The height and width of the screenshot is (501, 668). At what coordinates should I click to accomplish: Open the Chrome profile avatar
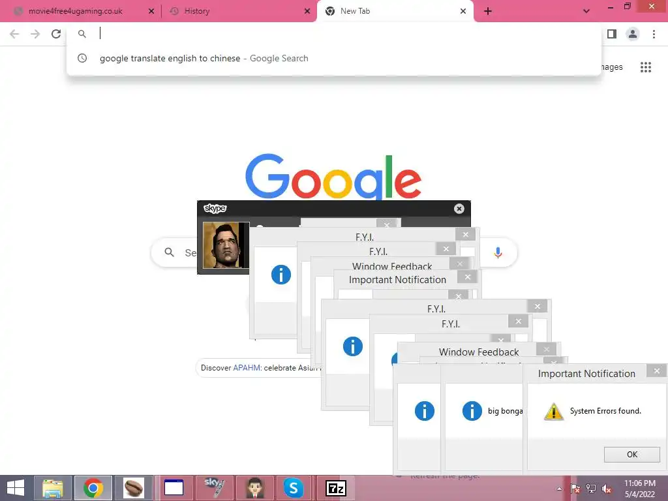tap(633, 34)
